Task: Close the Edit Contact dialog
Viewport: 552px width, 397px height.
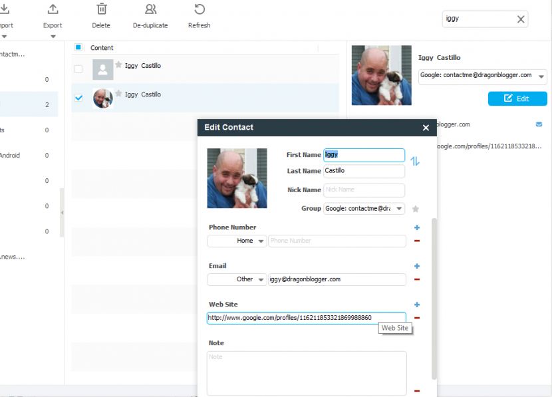Action: 426,128
